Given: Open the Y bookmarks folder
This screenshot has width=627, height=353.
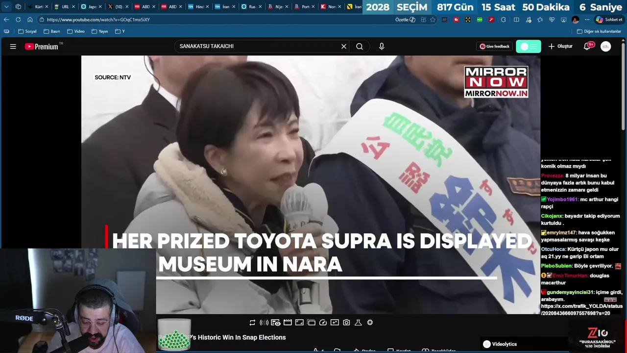Looking at the screenshot, I should click(120, 31).
